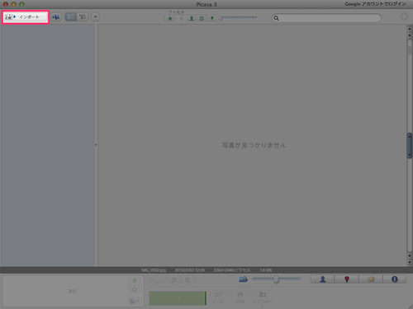Show the People panel button
This screenshot has width=413, height=309.
click(x=323, y=279)
